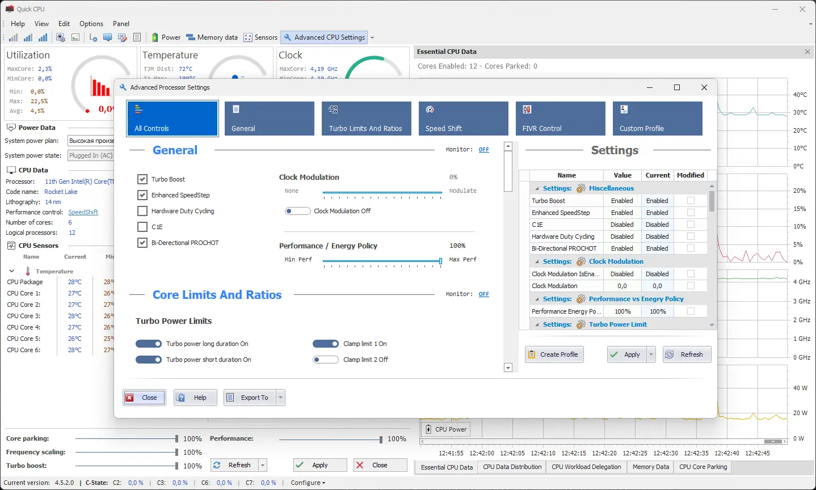The width and height of the screenshot is (816, 490).
Task: Uncheck the Enhanced SpeedStep checkbox
Action: pos(142,195)
